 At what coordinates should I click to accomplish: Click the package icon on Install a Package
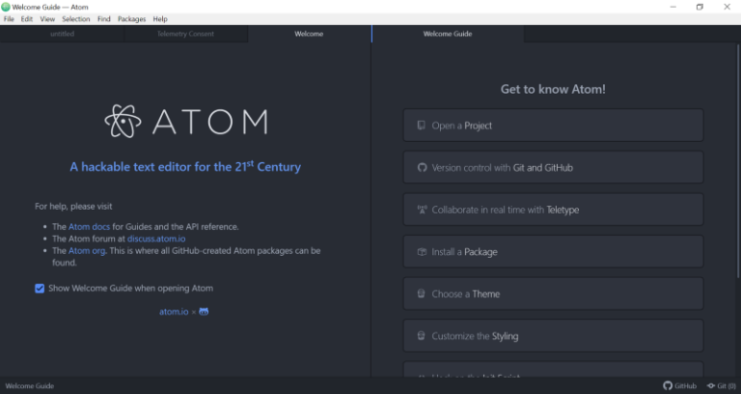pyautogui.click(x=422, y=252)
